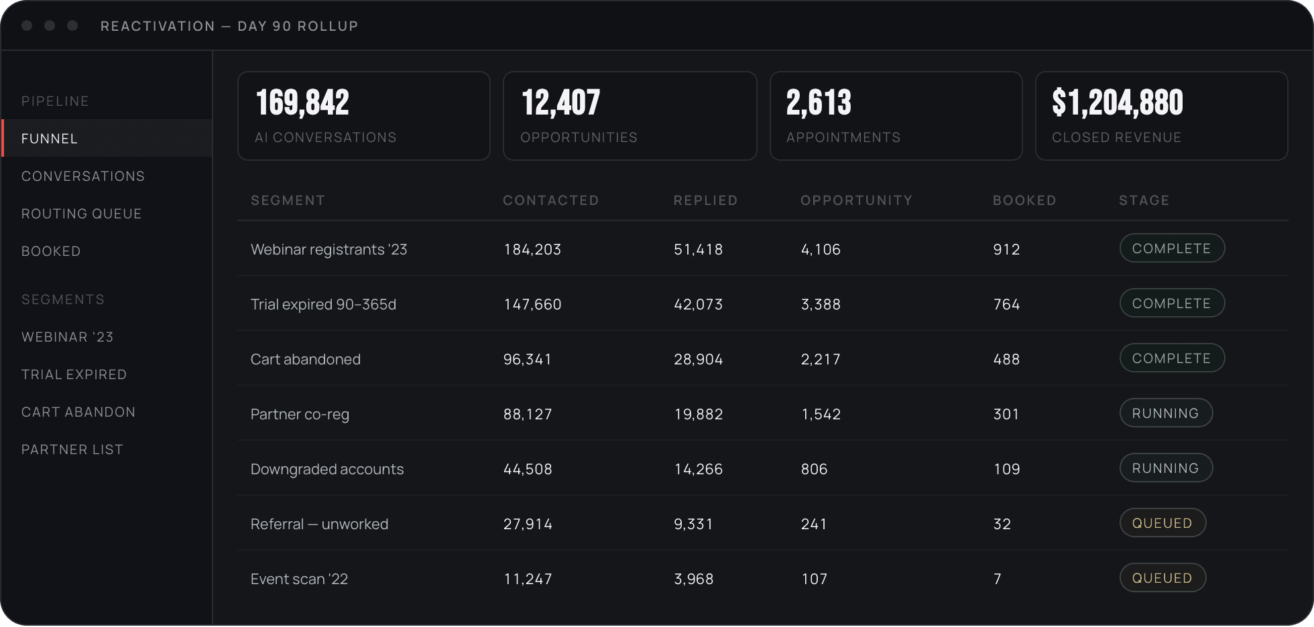The image size is (1314, 627).
Task: Click replied value 9,331
Action: click(x=693, y=524)
